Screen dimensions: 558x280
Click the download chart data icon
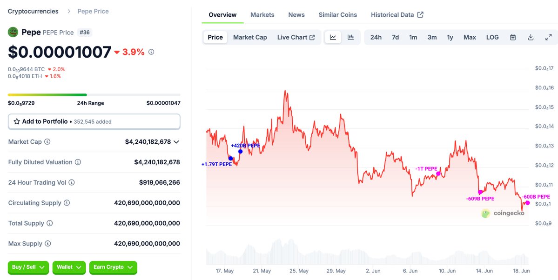pos(531,37)
